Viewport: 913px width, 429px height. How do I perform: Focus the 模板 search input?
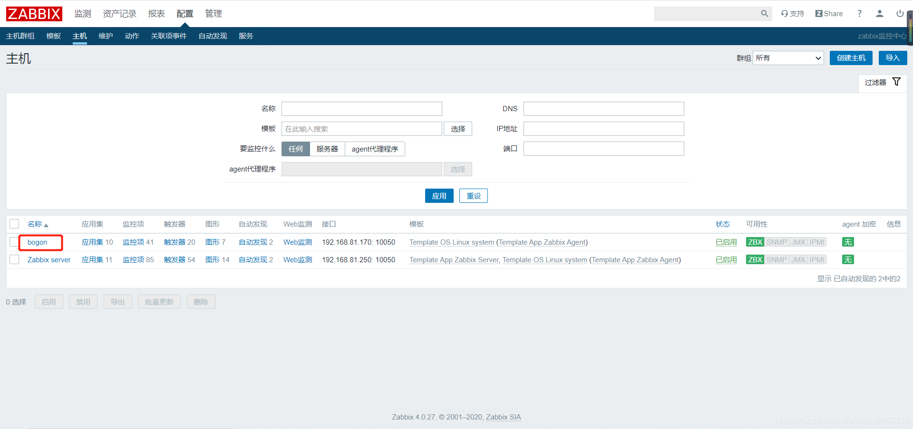pos(362,129)
